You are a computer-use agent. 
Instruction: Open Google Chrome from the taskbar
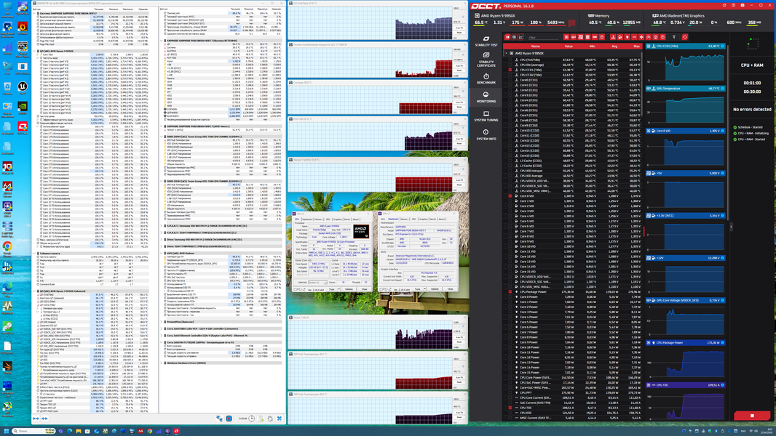pyautogui.click(x=149, y=431)
